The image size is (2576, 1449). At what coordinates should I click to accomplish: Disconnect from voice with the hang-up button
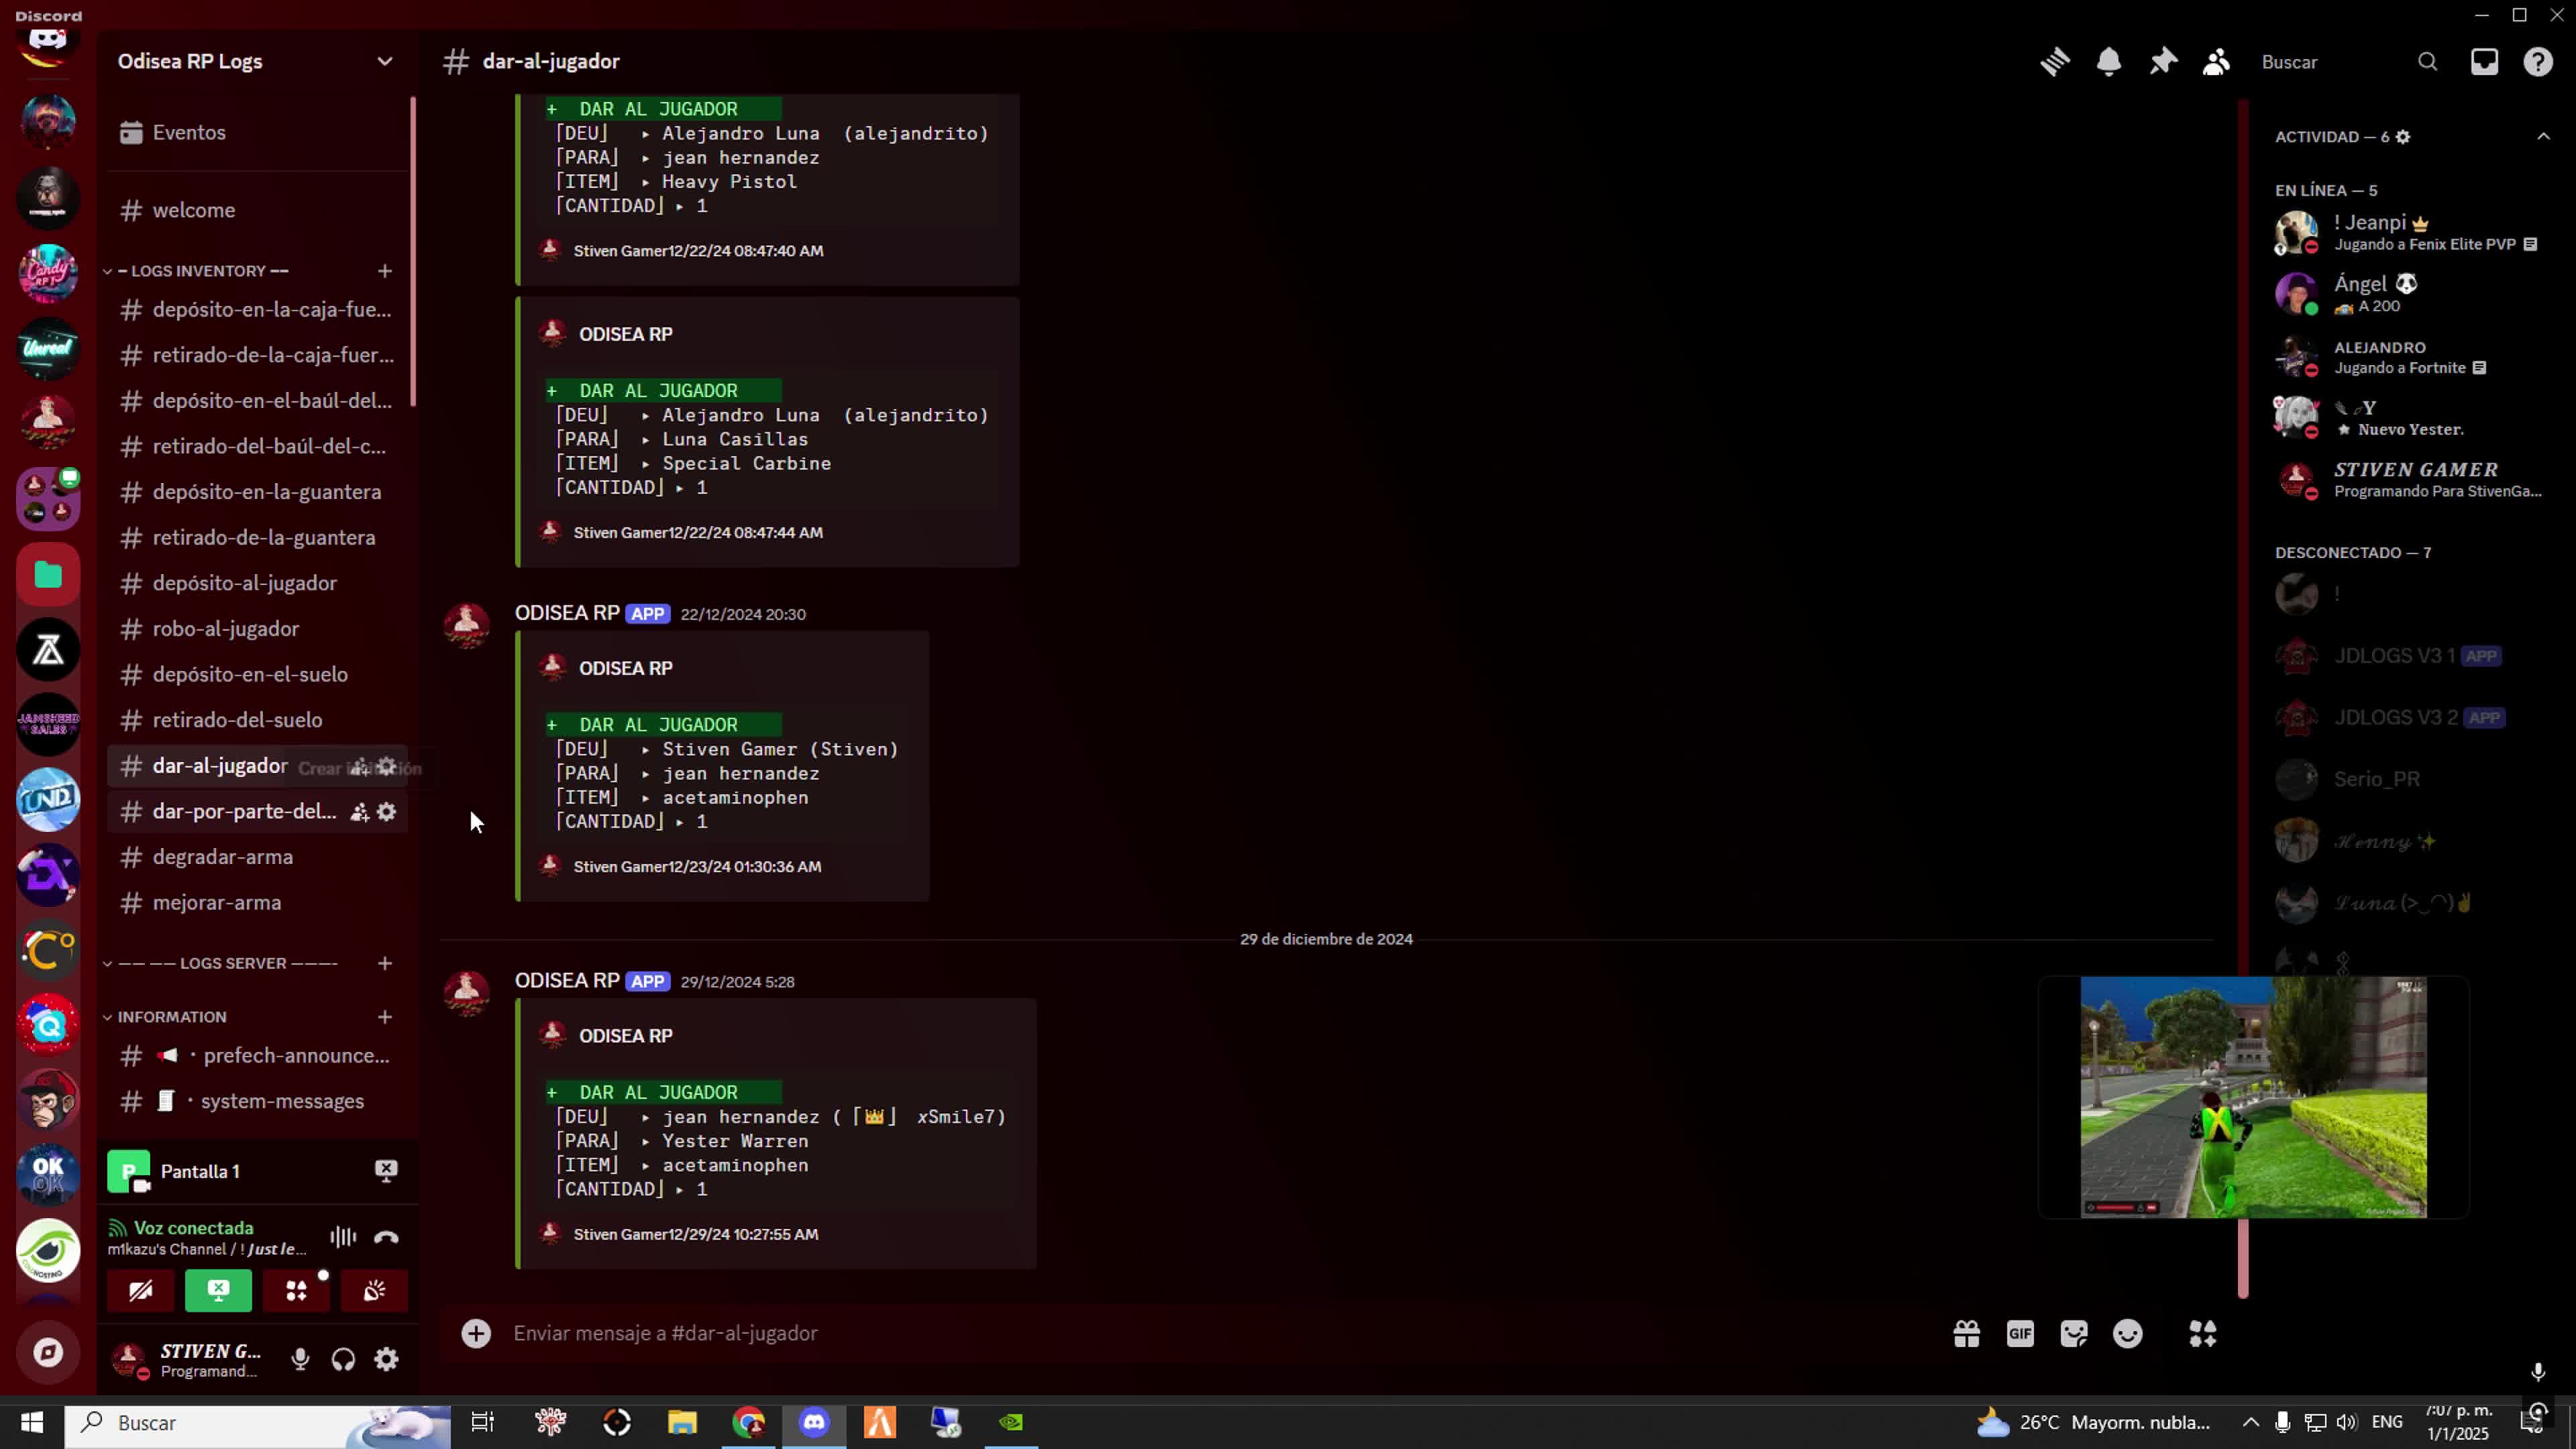coord(386,1237)
